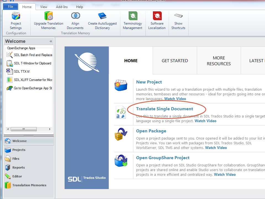
Task: Open SDL XLIFF Converter app
Action: tap(29, 80)
